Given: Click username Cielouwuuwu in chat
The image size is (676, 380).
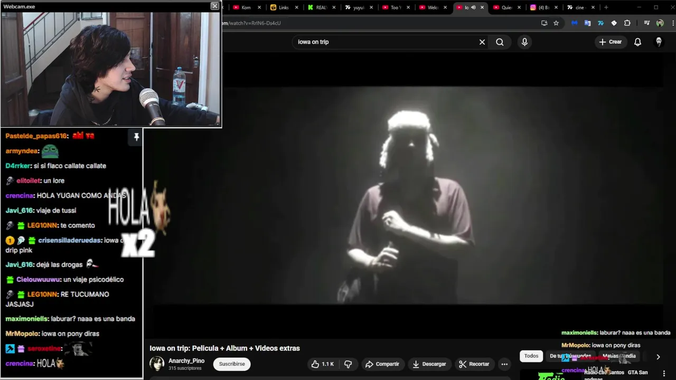Looking at the screenshot, I should (38, 280).
